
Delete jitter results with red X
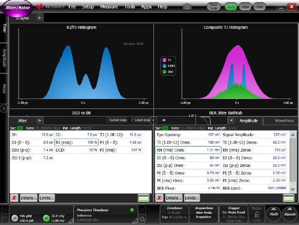coord(14,198)
